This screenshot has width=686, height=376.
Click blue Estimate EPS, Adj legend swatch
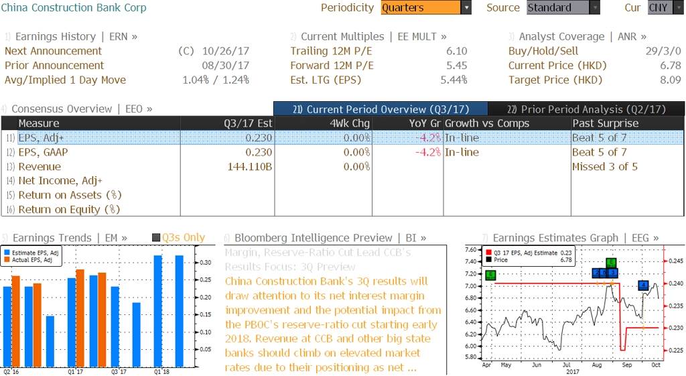(x=7, y=253)
